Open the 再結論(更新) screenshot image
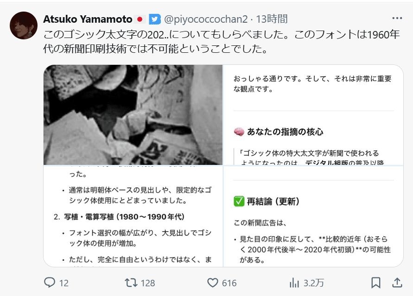Image resolution: width=413 pixels, height=296 pixels. point(313,216)
